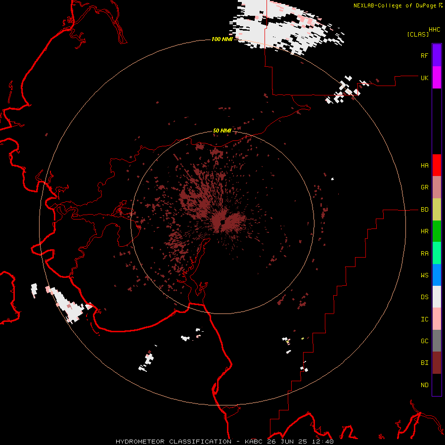The width and height of the screenshot is (445, 445).
Task: Click the BD legend label
Action: 424,210
